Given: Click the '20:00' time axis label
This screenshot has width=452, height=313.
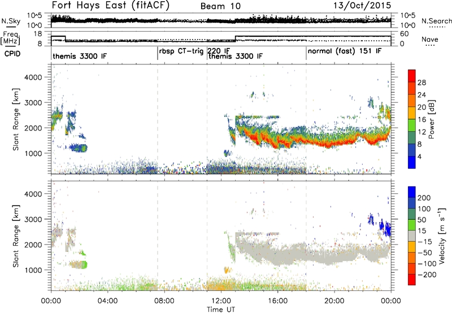Looking at the screenshot, I should (334, 301).
